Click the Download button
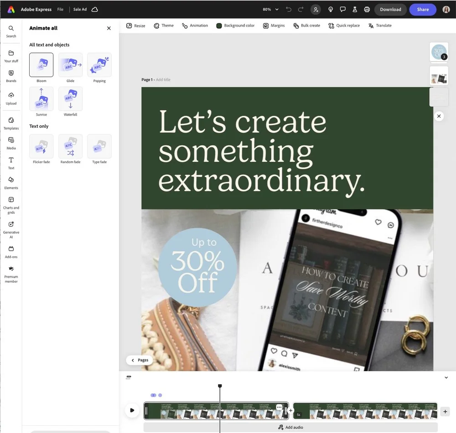 [x=390, y=9]
